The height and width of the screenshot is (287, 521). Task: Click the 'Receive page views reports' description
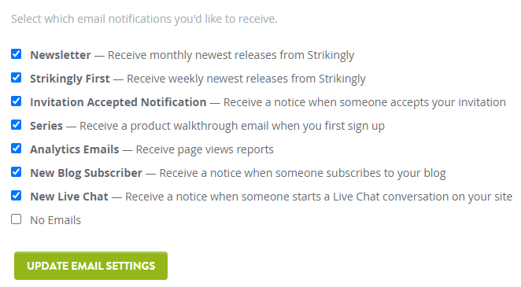coord(205,149)
